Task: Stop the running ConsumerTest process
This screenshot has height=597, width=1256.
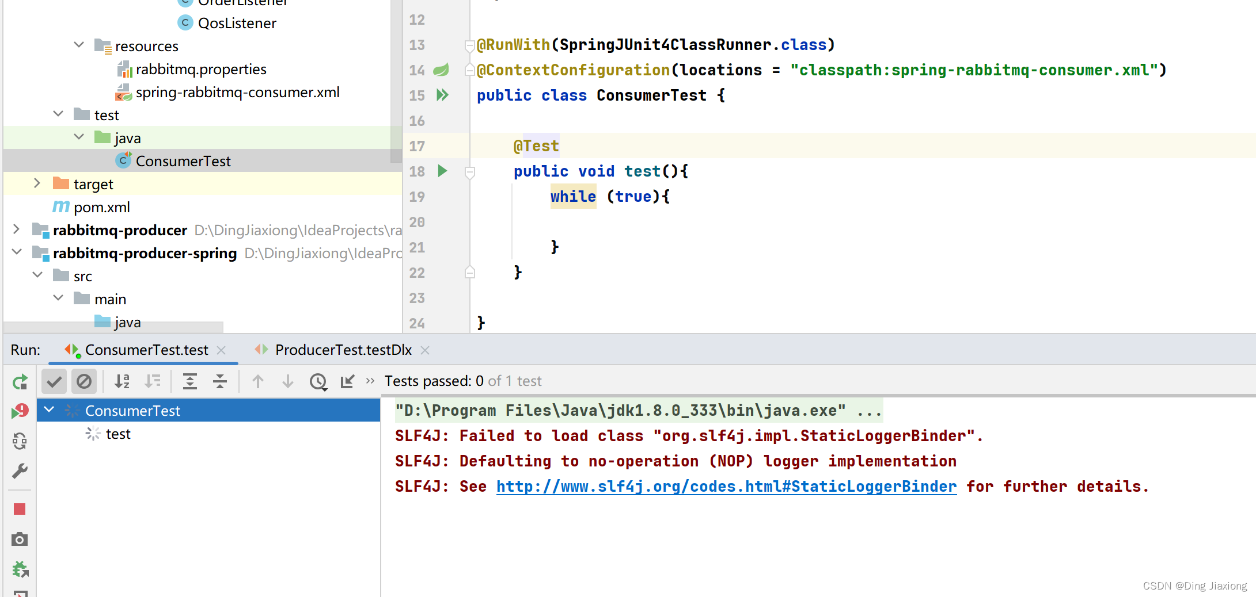Action: click(x=20, y=509)
